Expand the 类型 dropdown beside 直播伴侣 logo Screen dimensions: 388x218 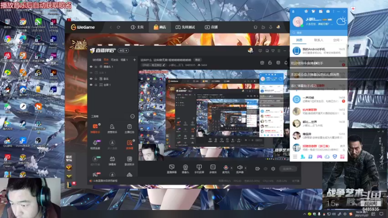(x=123, y=50)
